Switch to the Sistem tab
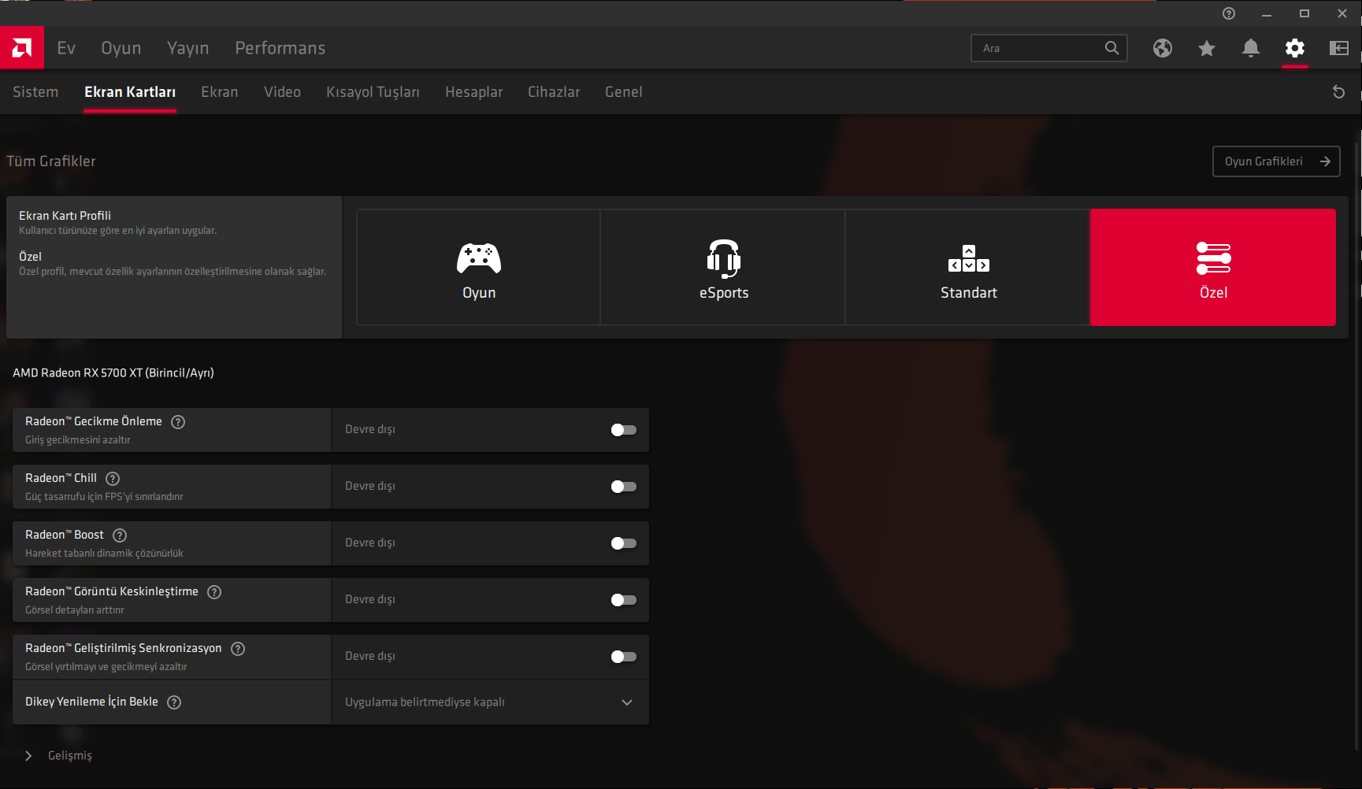 pos(35,92)
